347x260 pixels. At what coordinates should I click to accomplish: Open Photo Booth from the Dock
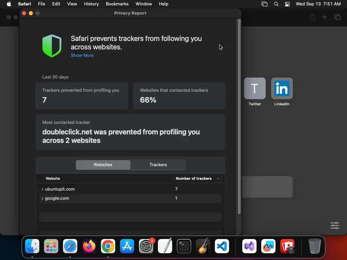[x=287, y=246]
